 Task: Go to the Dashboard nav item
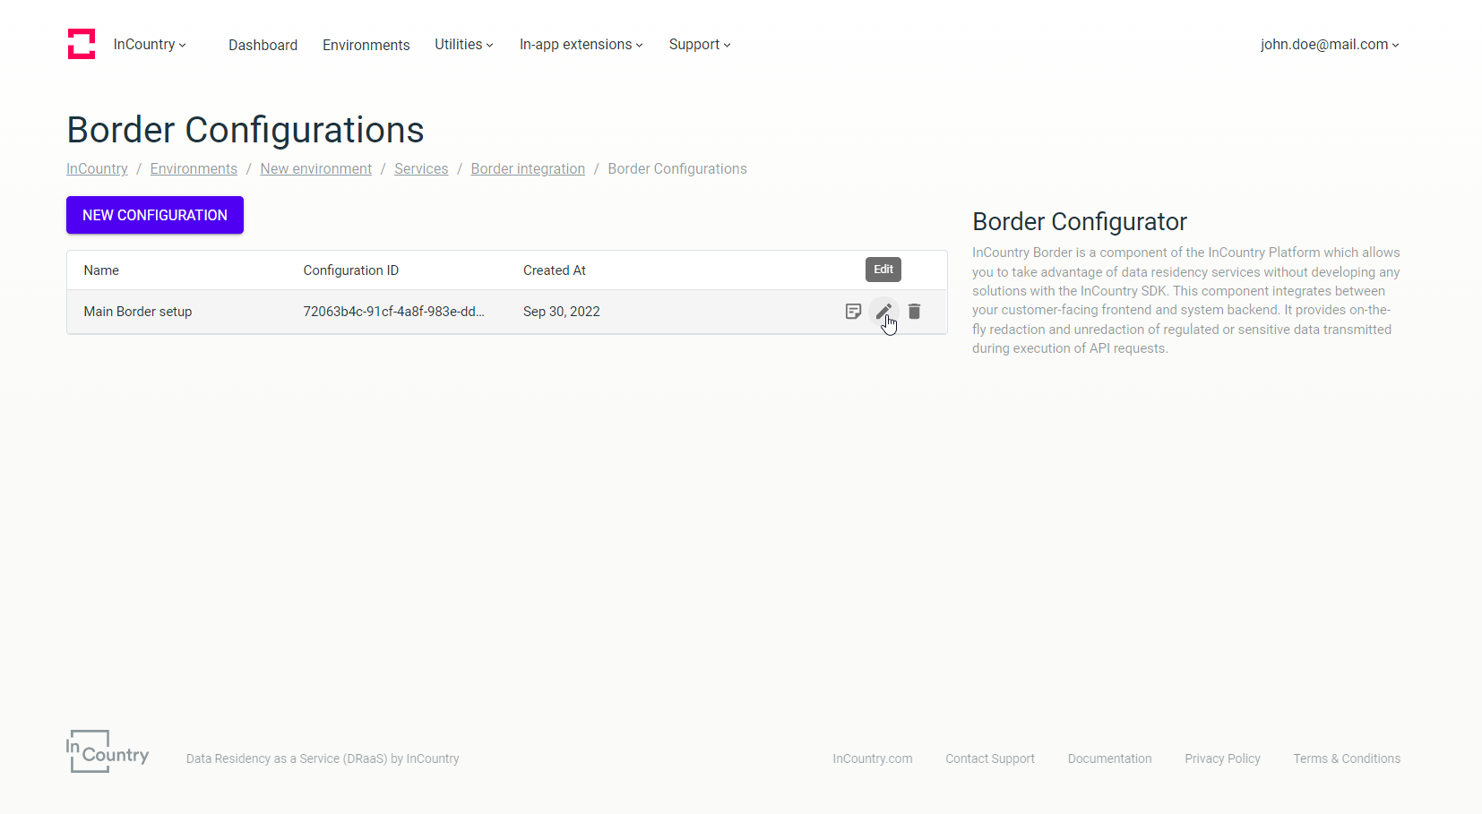(263, 45)
